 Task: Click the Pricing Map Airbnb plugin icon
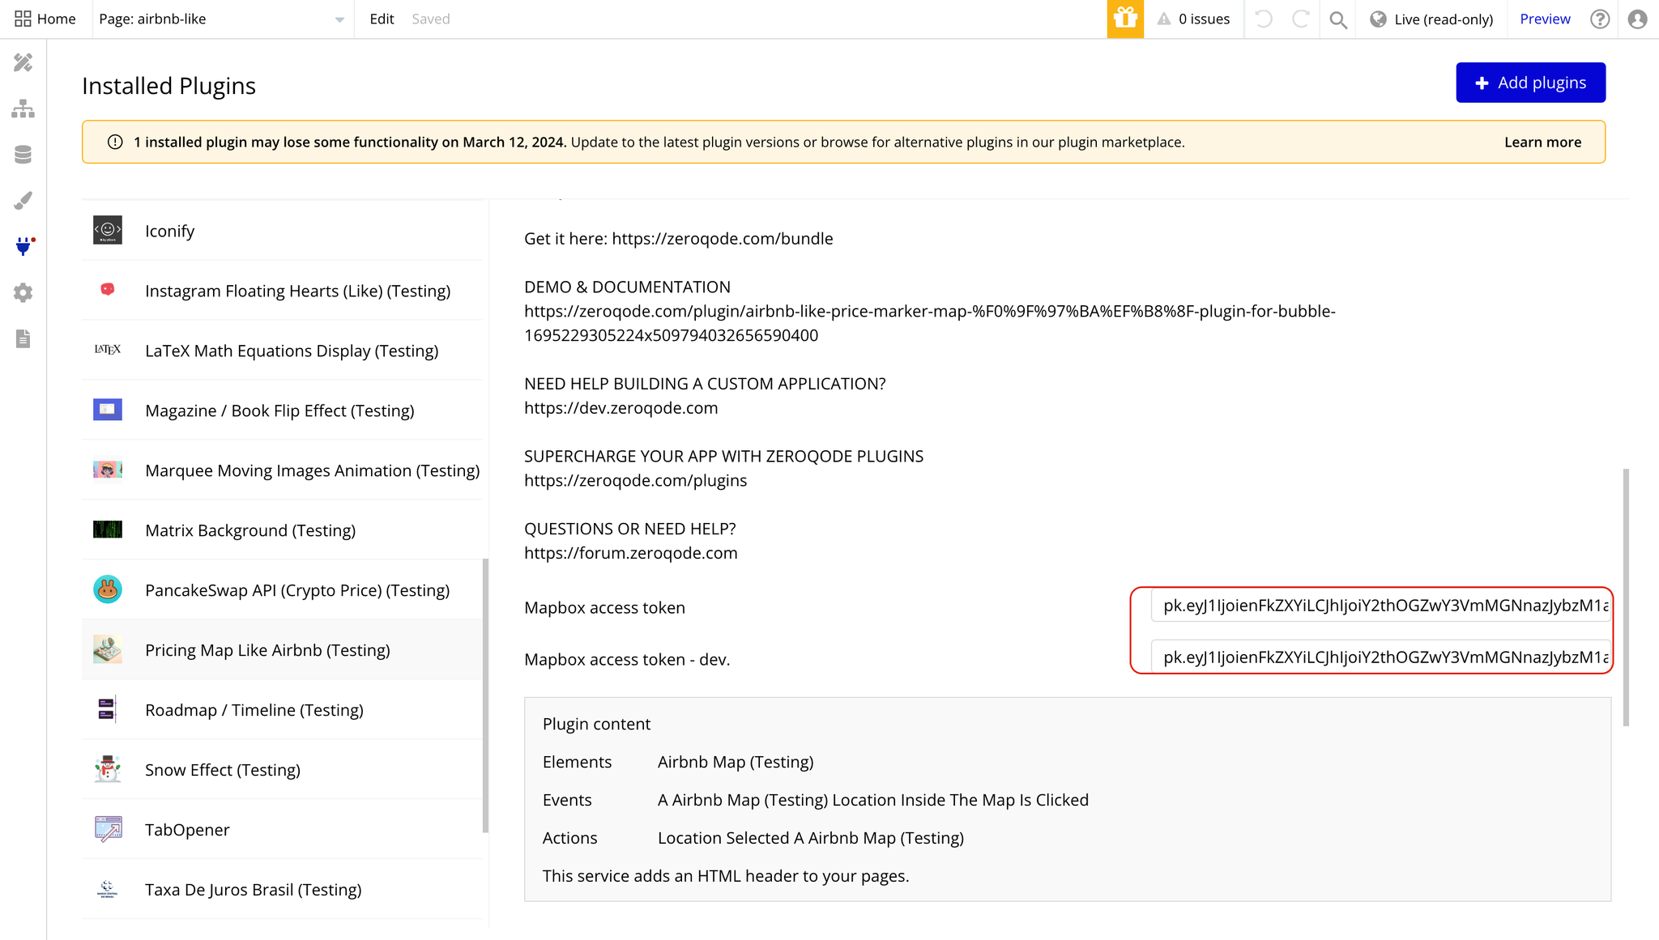tap(107, 649)
